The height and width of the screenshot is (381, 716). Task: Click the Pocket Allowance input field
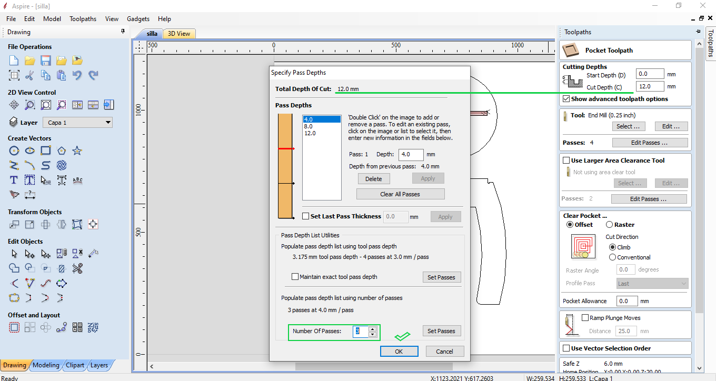[627, 301]
